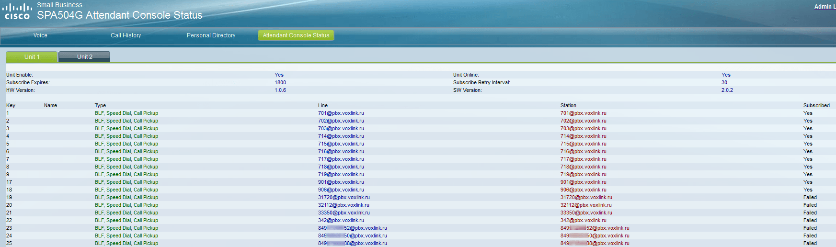Click the Yes status in key 1 row

(x=808, y=113)
